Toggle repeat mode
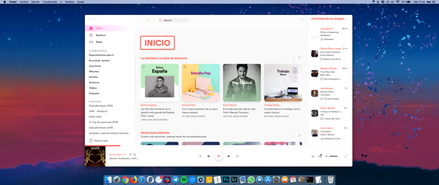The width and height of the screenshot is (439, 185). (x=237, y=156)
